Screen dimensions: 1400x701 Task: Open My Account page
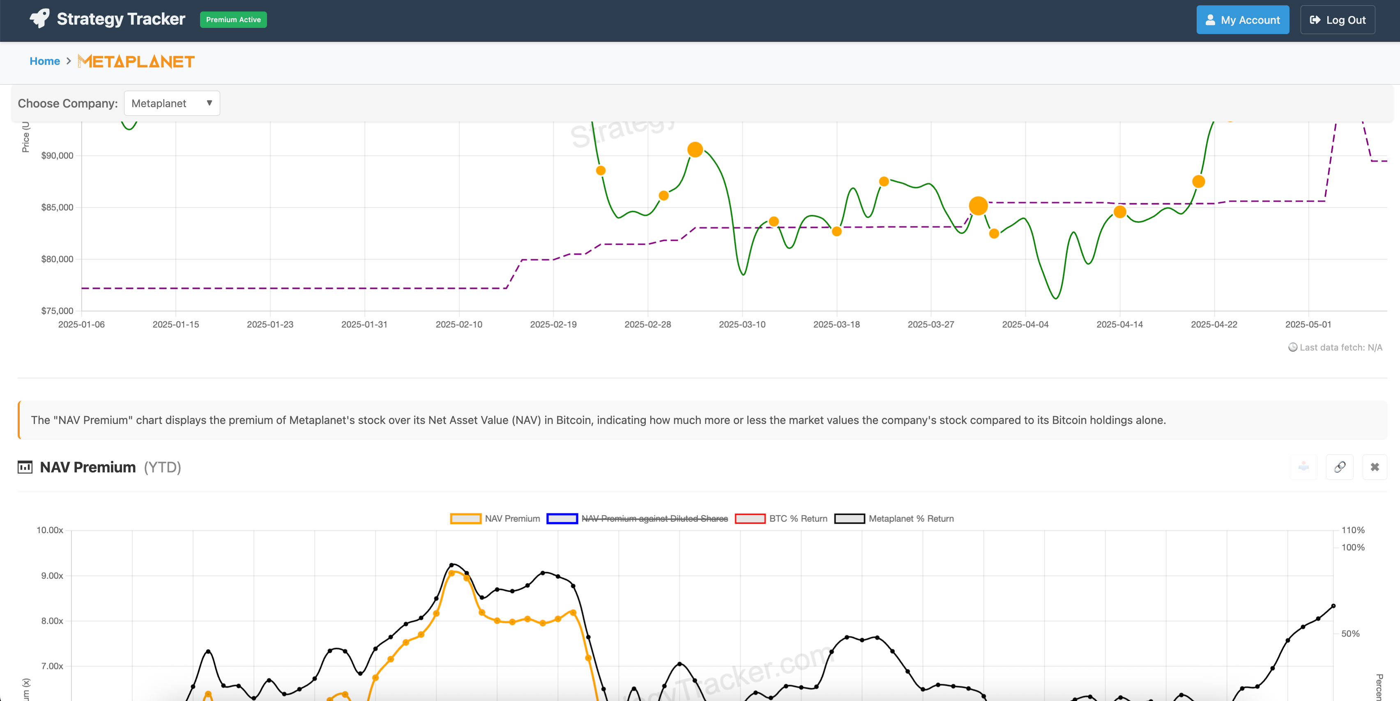coord(1242,20)
